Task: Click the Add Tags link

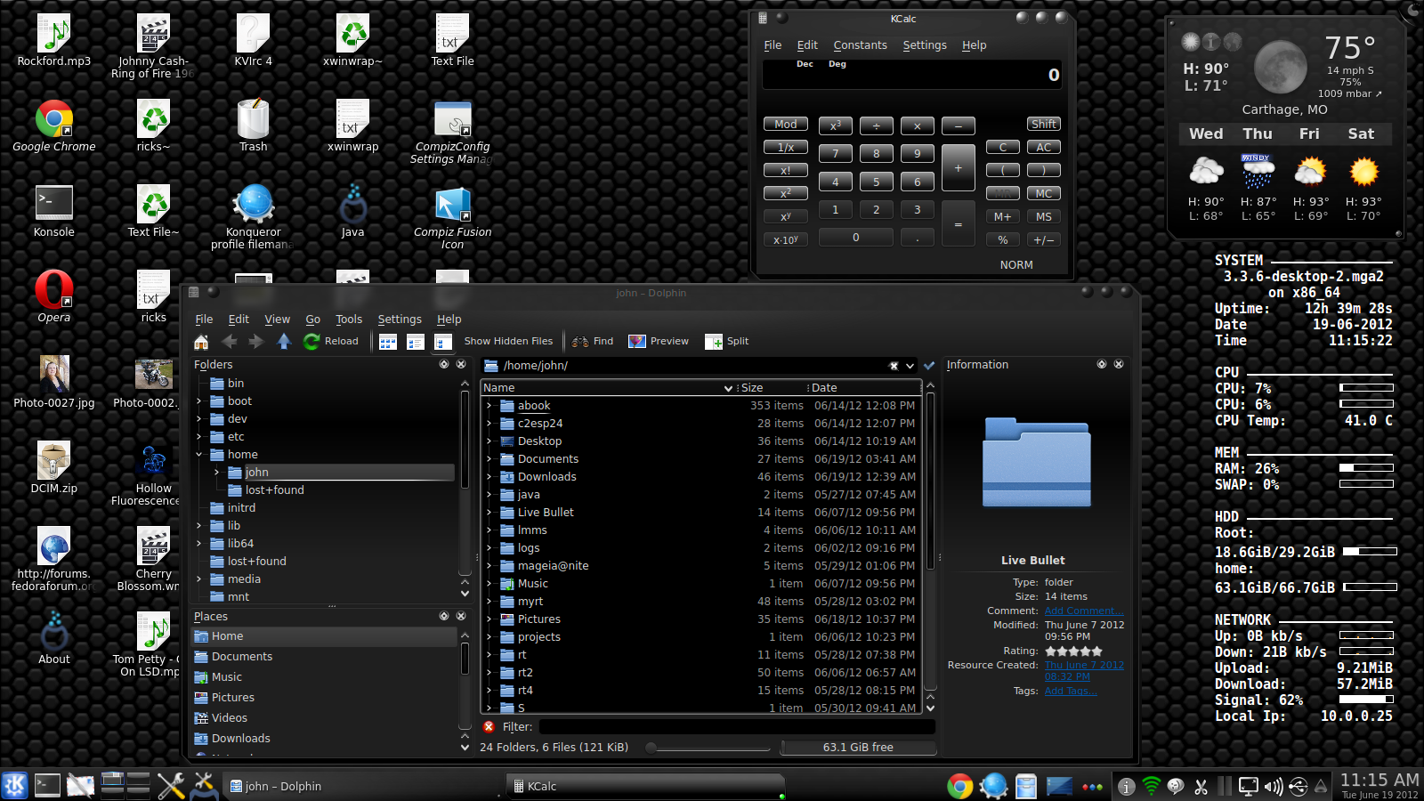Action: pyautogui.click(x=1071, y=692)
